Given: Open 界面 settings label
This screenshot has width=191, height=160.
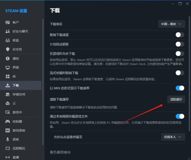Looking at the screenshot, I should (16, 67).
